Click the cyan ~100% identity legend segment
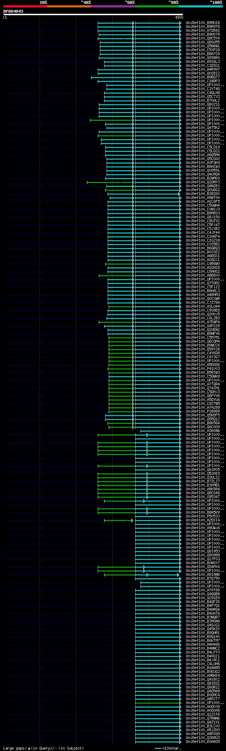The height and width of the screenshot is (751, 226). click(201, 6)
